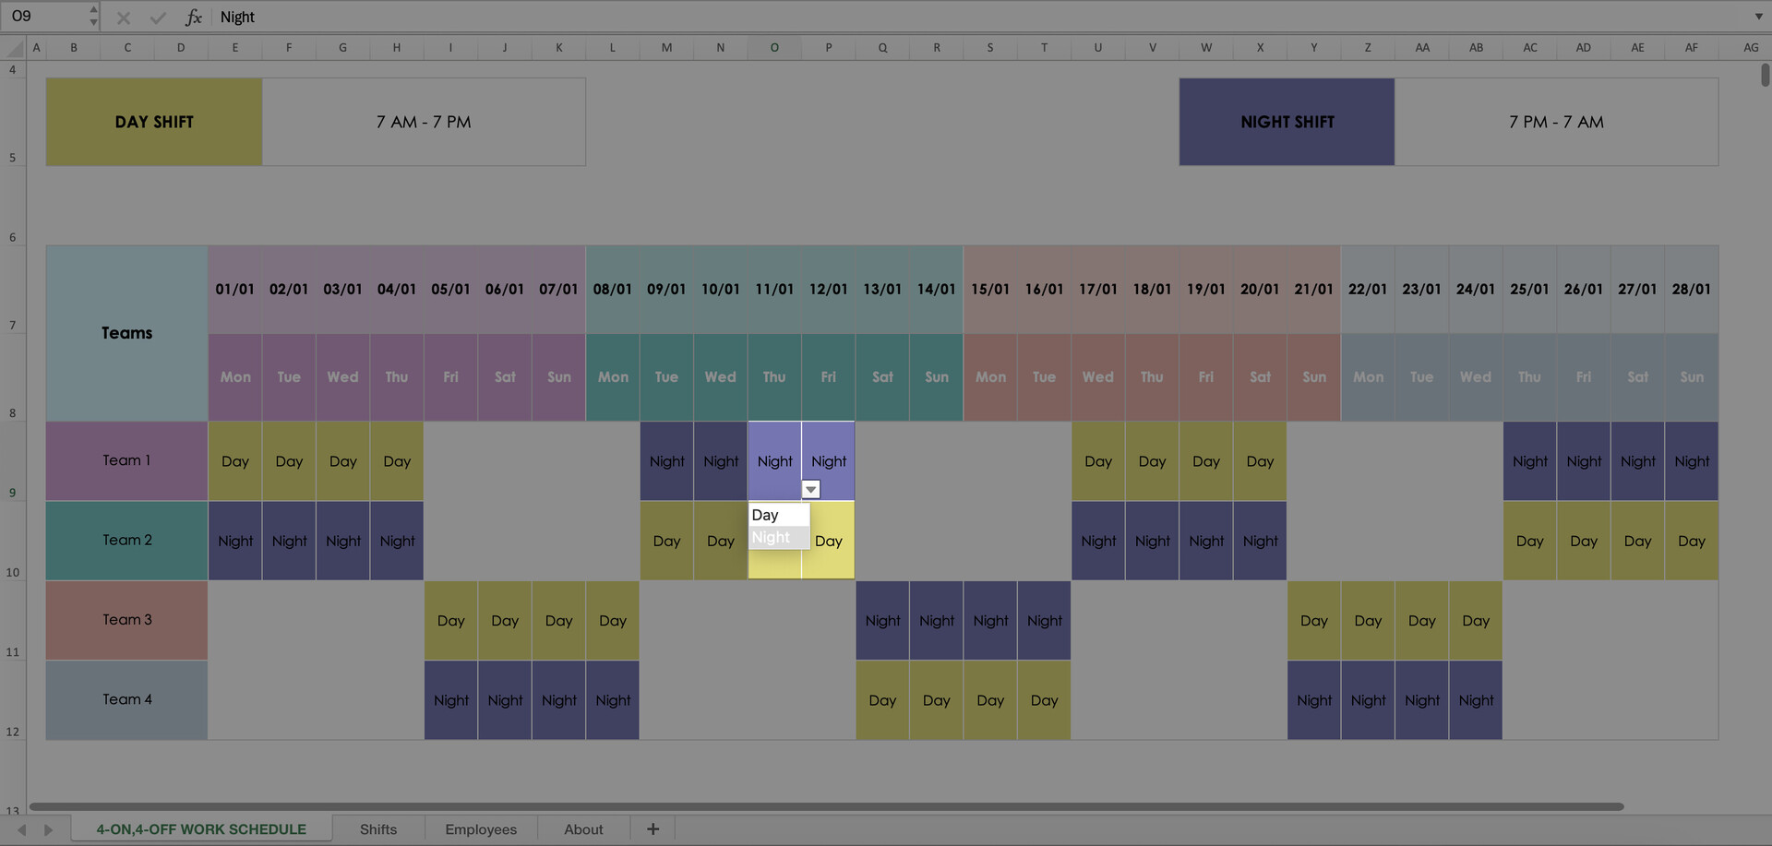
Task: Open the About sheet tab
Action: [x=582, y=828]
